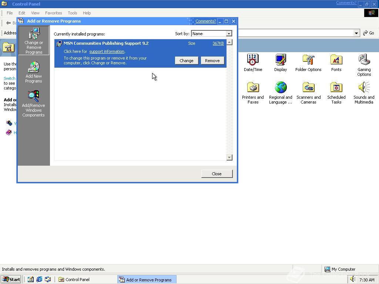Viewport: 379px width, 284px height.
Task: Click the Go button in address bar
Action: click(x=369, y=33)
